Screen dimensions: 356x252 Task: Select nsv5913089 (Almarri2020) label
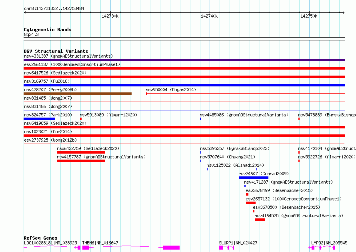click(108, 115)
